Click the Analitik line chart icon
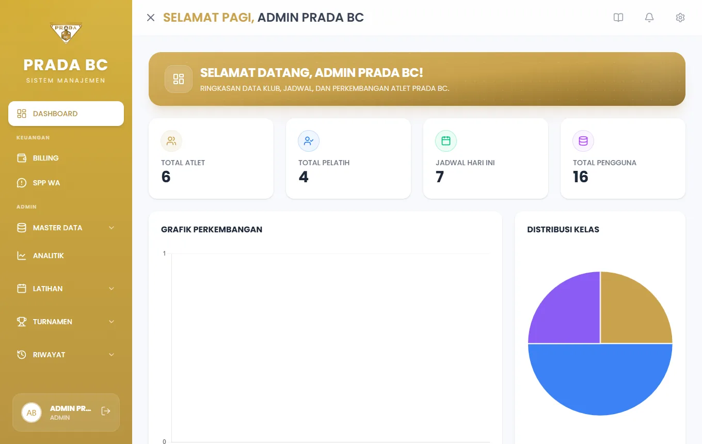This screenshot has height=444, width=702. click(x=22, y=256)
